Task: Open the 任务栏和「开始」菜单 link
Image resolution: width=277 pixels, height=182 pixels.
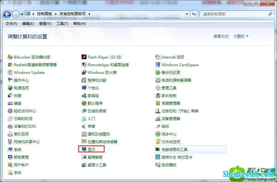Action: pos(180,111)
